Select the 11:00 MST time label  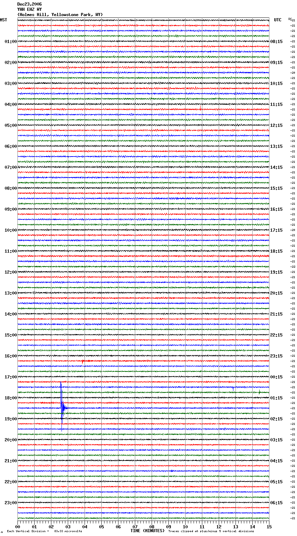pos(10,251)
